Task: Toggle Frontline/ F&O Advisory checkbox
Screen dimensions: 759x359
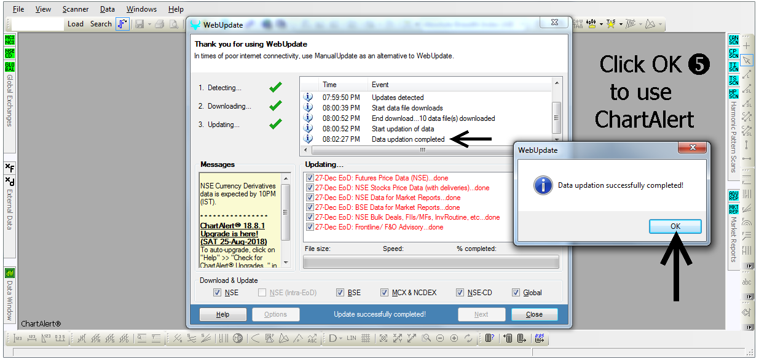Action: [310, 227]
